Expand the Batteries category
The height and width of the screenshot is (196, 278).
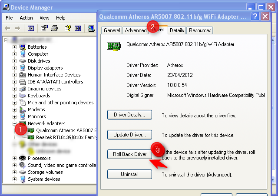tap(14, 47)
